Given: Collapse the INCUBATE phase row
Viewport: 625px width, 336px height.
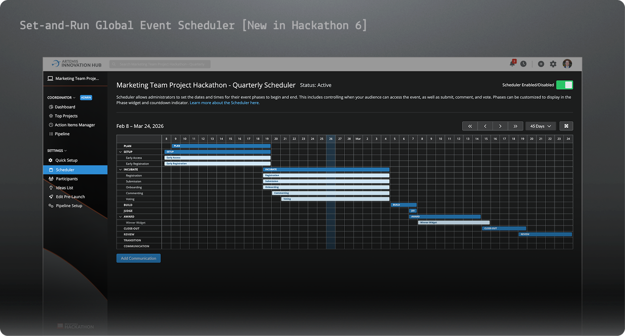Looking at the screenshot, I should [x=120, y=169].
